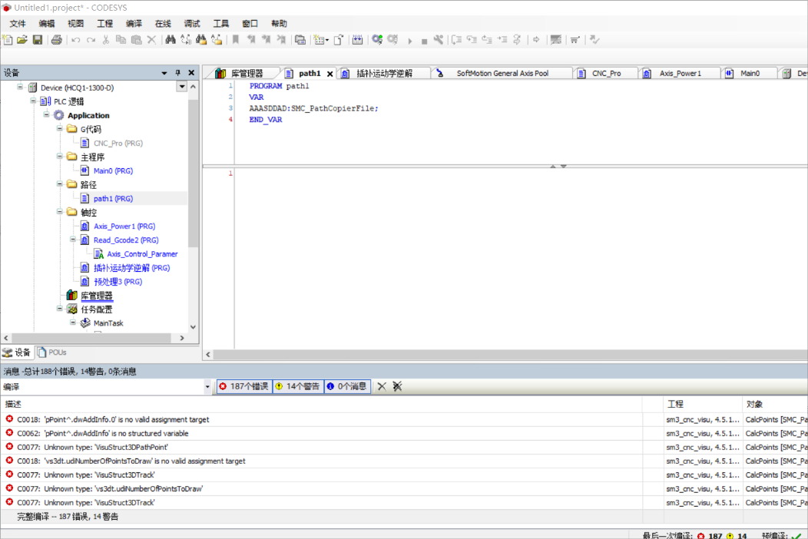Click the Save project toolbar icon
The height and width of the screenshot is (539, 808).
pos(37,40)
